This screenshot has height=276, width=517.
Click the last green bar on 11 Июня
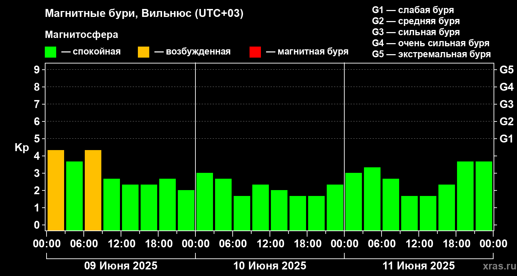[484, 196]
